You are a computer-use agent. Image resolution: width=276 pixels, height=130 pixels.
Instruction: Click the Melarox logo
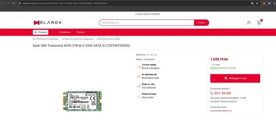[47, 23]
